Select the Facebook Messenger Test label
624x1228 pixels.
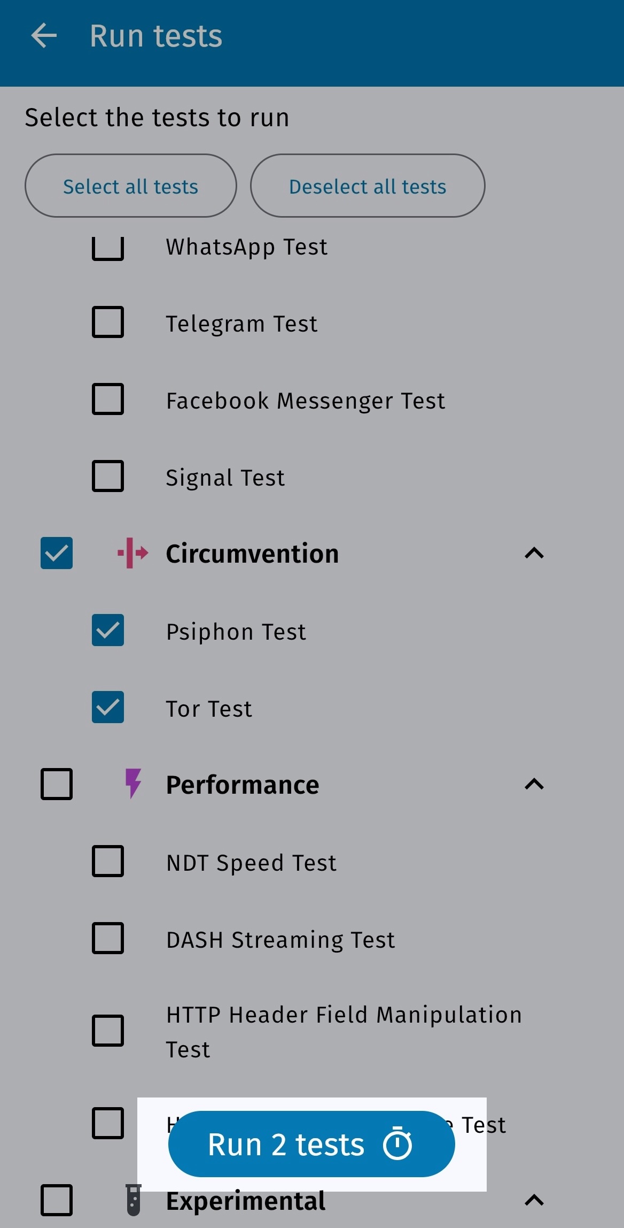pyautogui.click(x=306, y=401)
